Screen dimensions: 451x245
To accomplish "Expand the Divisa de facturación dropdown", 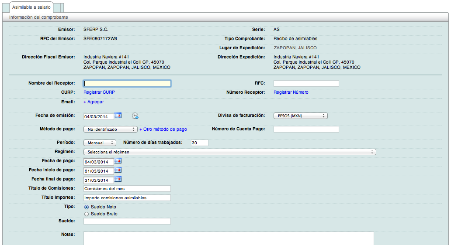I will (x=300, y=116).
